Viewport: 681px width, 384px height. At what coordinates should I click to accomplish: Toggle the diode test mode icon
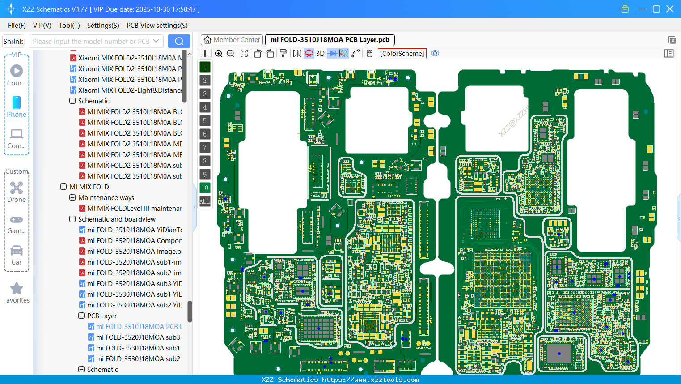332,53
